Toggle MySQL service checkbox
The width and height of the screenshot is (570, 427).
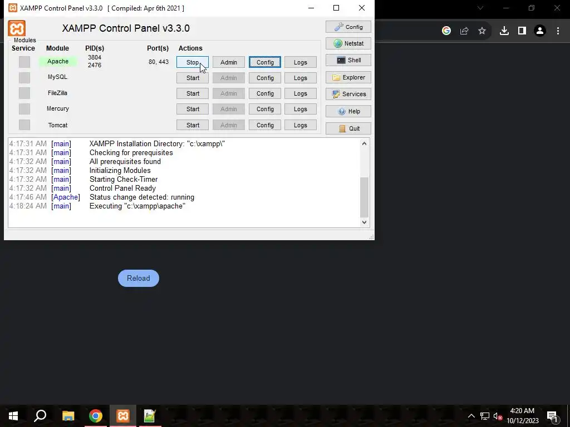(24, 77)
